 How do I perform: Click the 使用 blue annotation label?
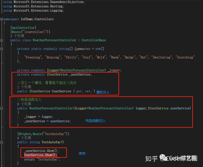coord(82,153)
